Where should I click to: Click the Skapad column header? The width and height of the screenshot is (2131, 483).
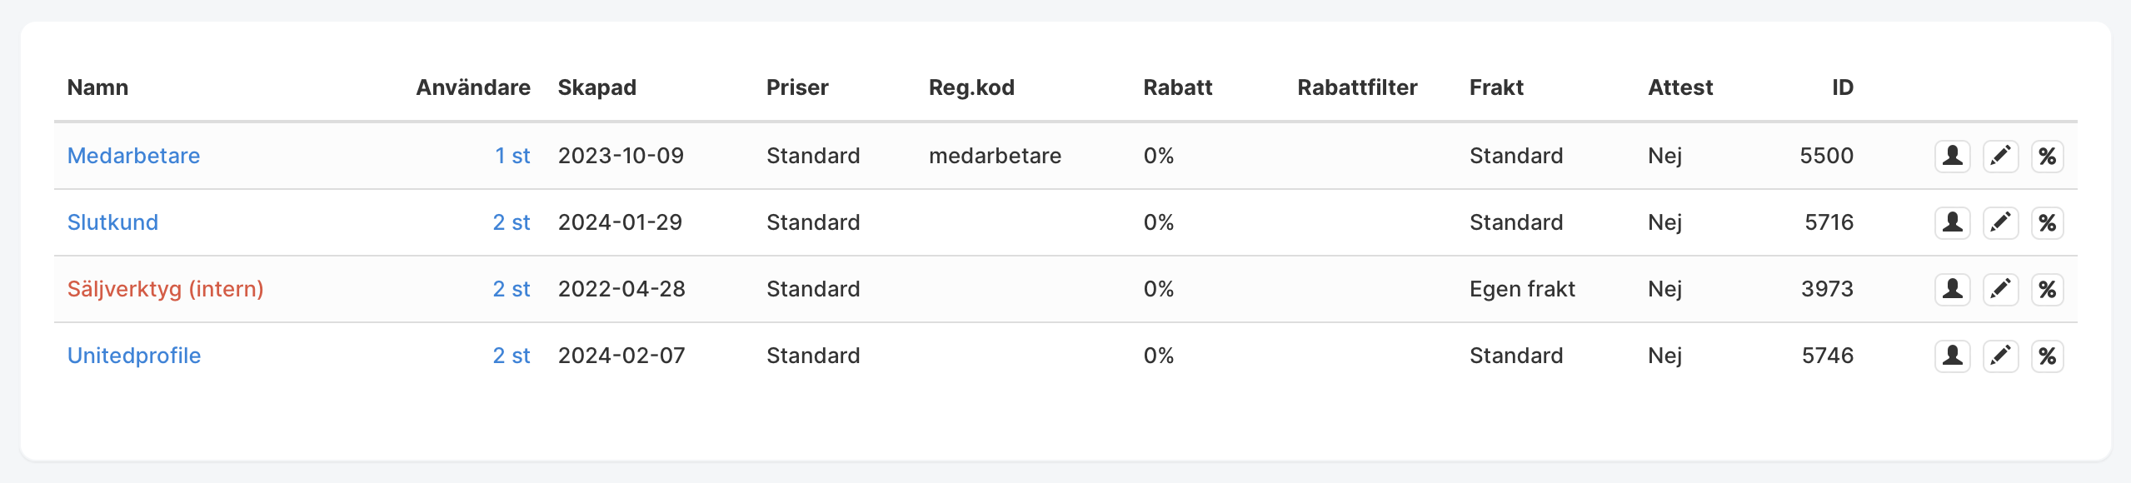596,87
